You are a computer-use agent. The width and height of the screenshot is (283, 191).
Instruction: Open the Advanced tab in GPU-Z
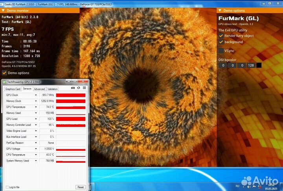pos(39,89)
